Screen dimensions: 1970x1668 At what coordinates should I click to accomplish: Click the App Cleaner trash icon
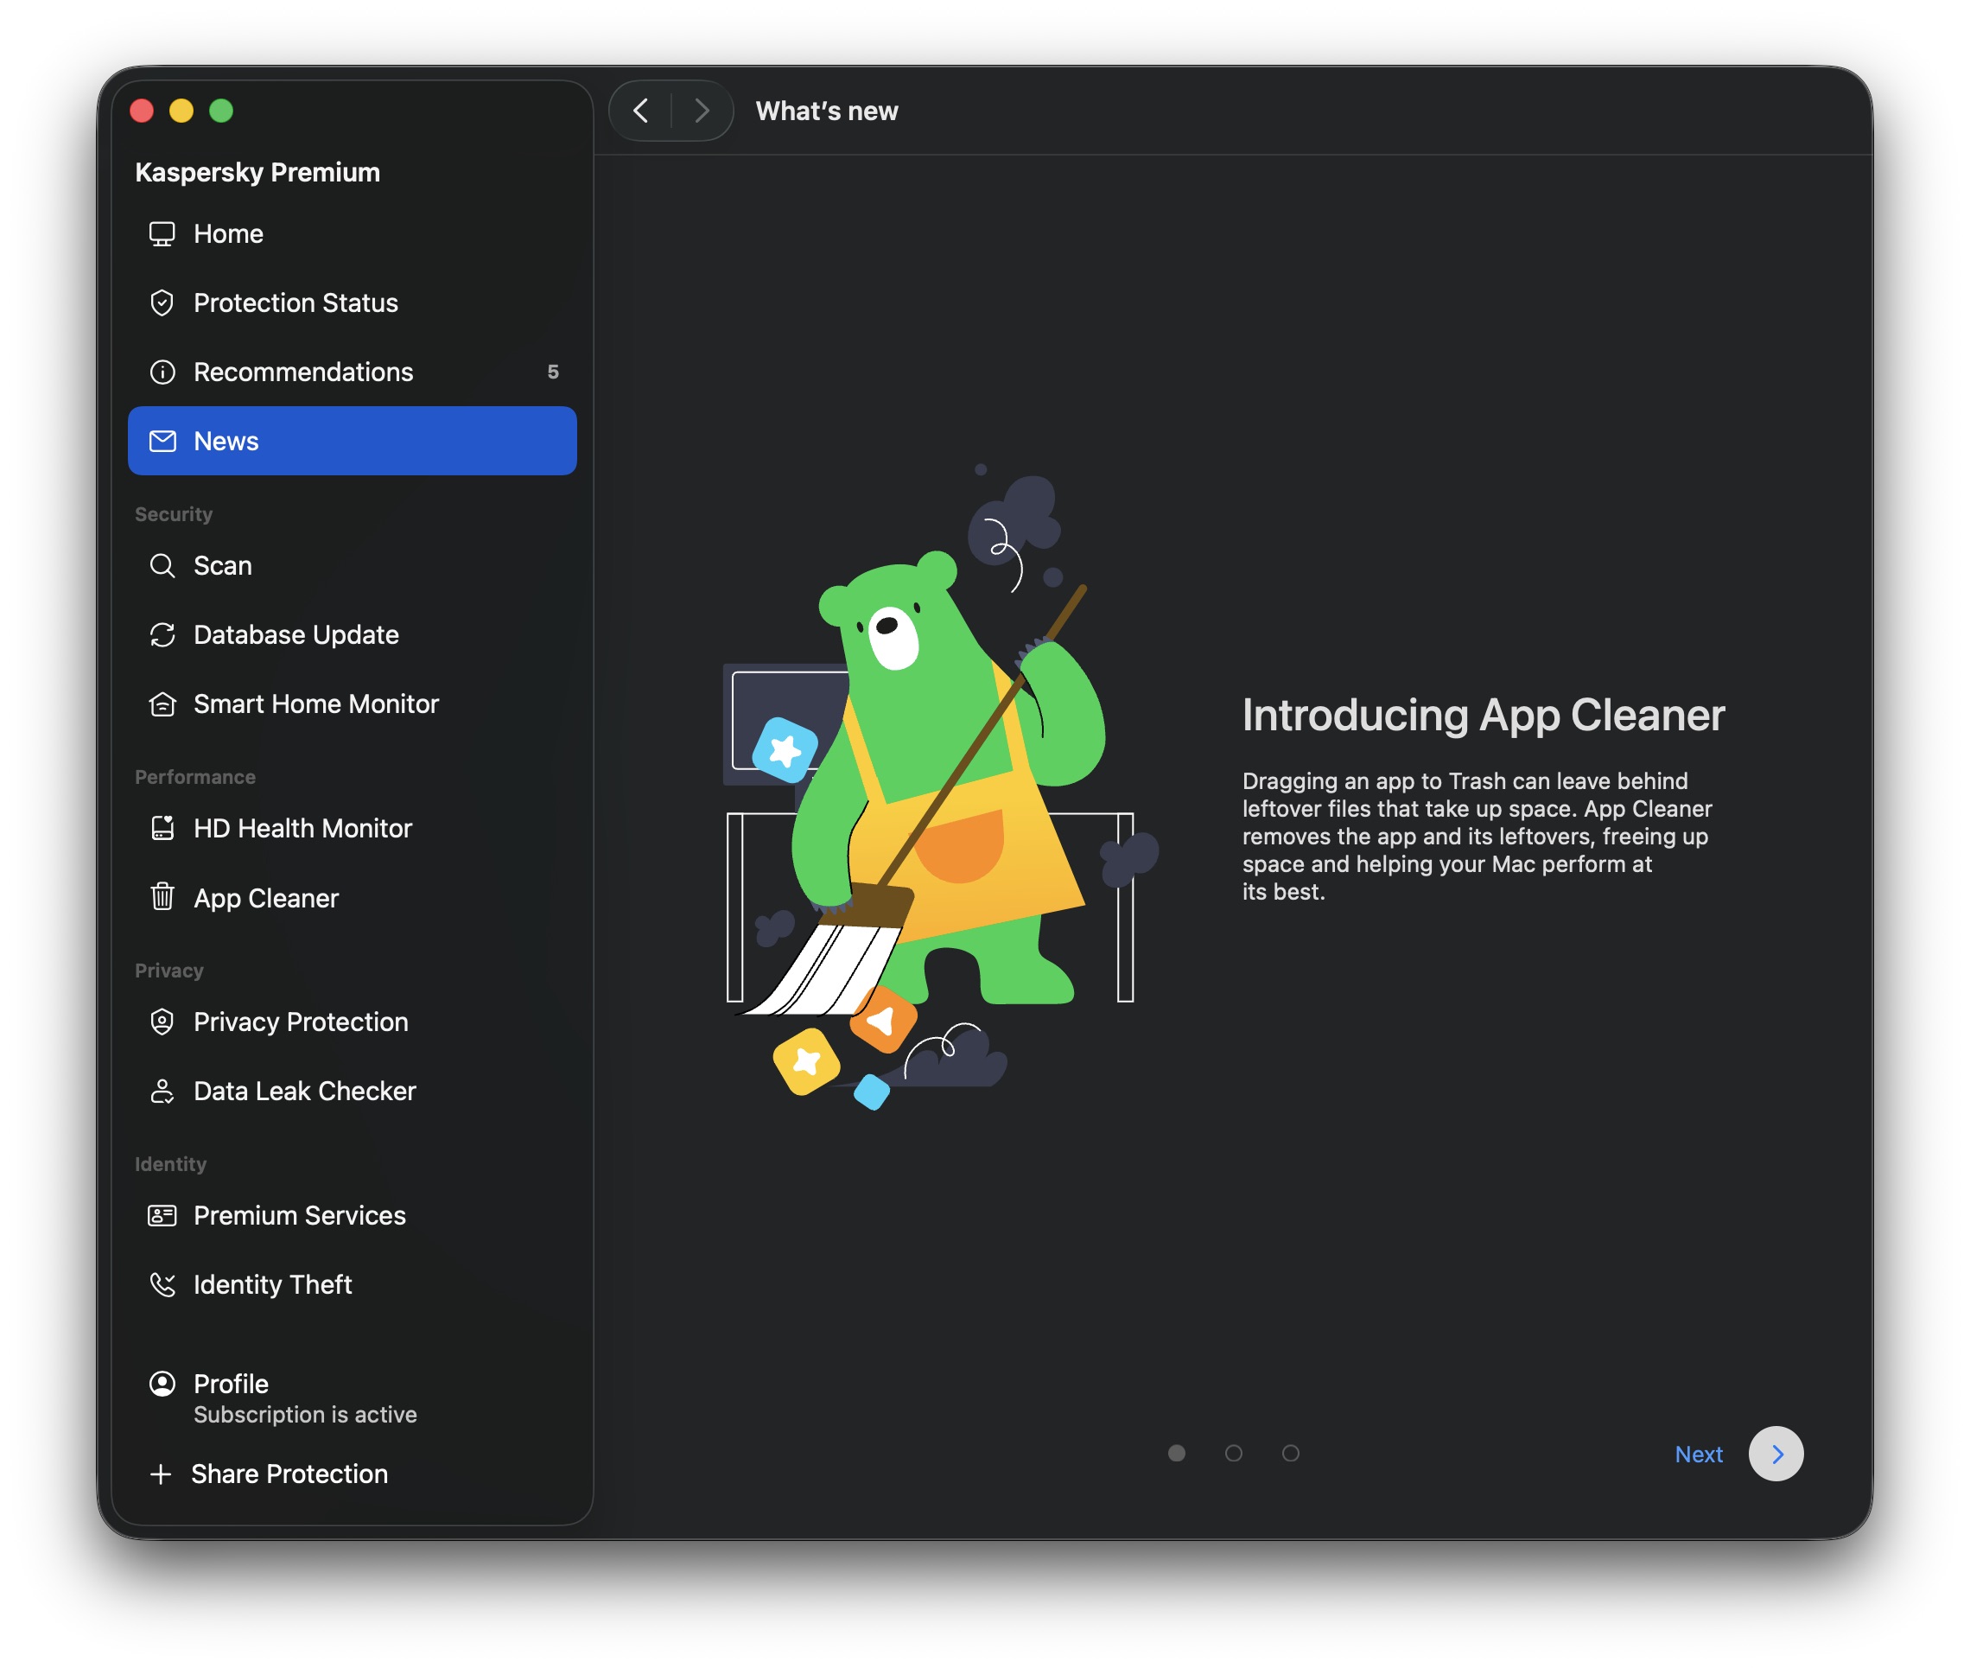point(162,896)
